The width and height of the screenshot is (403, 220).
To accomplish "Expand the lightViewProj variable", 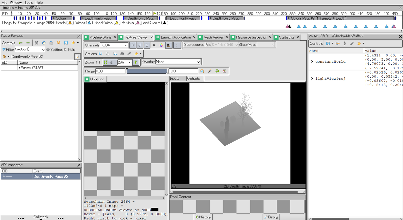I will pos(312,79).
